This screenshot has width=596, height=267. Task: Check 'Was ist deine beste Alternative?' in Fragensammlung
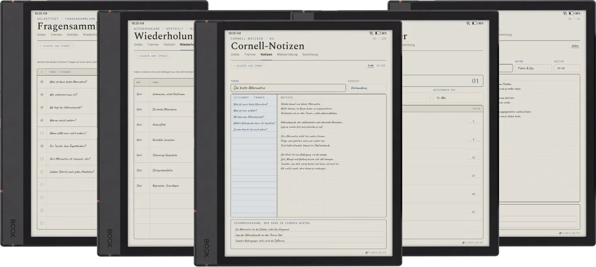(42, 82)
